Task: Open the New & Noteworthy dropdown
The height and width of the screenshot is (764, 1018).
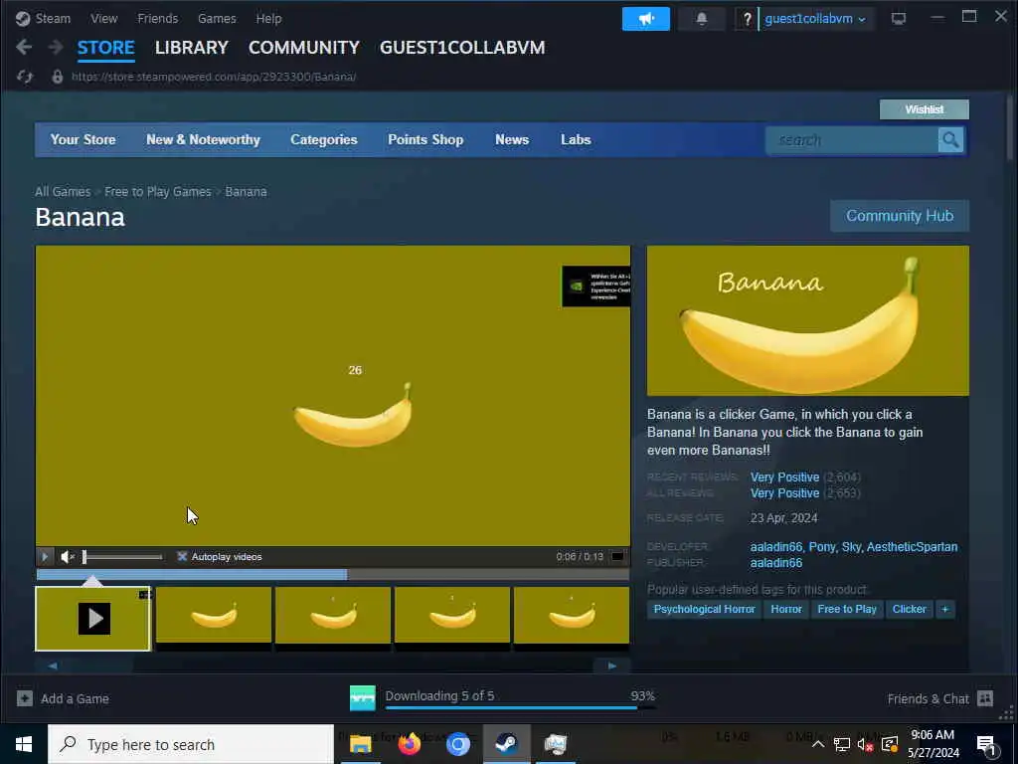Action: [x=203, y=139]
